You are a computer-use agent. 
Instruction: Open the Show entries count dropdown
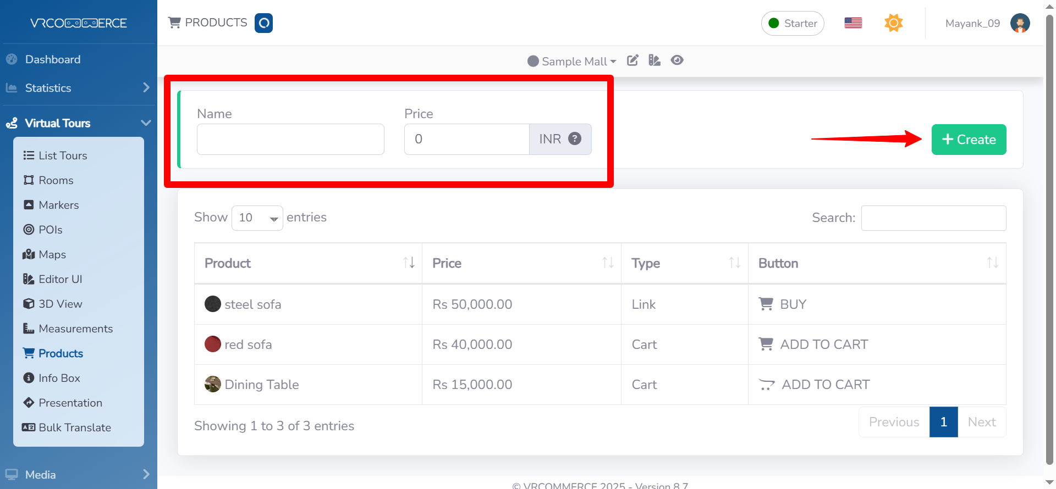(257, 218)
